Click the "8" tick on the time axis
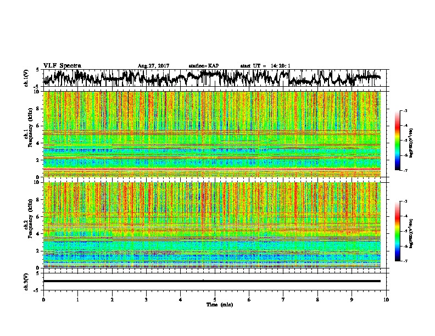Viewport: 435px width, 336px height. 317,300
